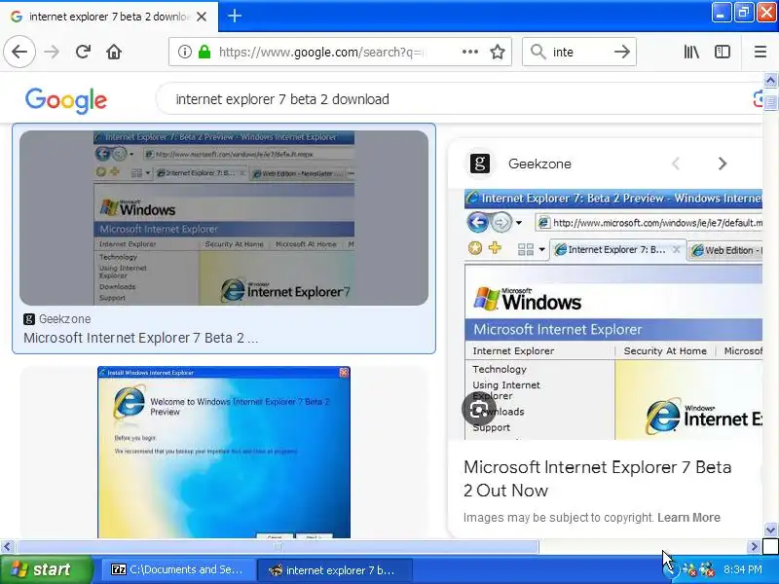This screenshot has height=584, width=779.
Task: Click the Geekzone icon in preview panel
Action: click(x=480, y=164)
